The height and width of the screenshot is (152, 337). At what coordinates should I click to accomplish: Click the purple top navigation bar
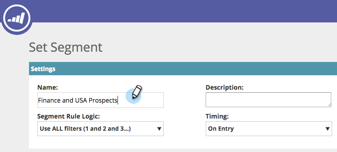pyautogui.click(x=183, y=11)
